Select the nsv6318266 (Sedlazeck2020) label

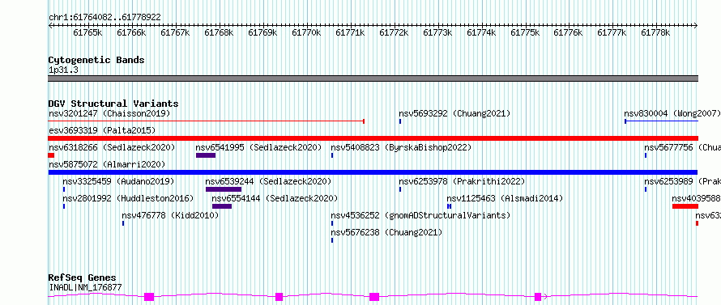pyautogui.click(x=112, y=147)
